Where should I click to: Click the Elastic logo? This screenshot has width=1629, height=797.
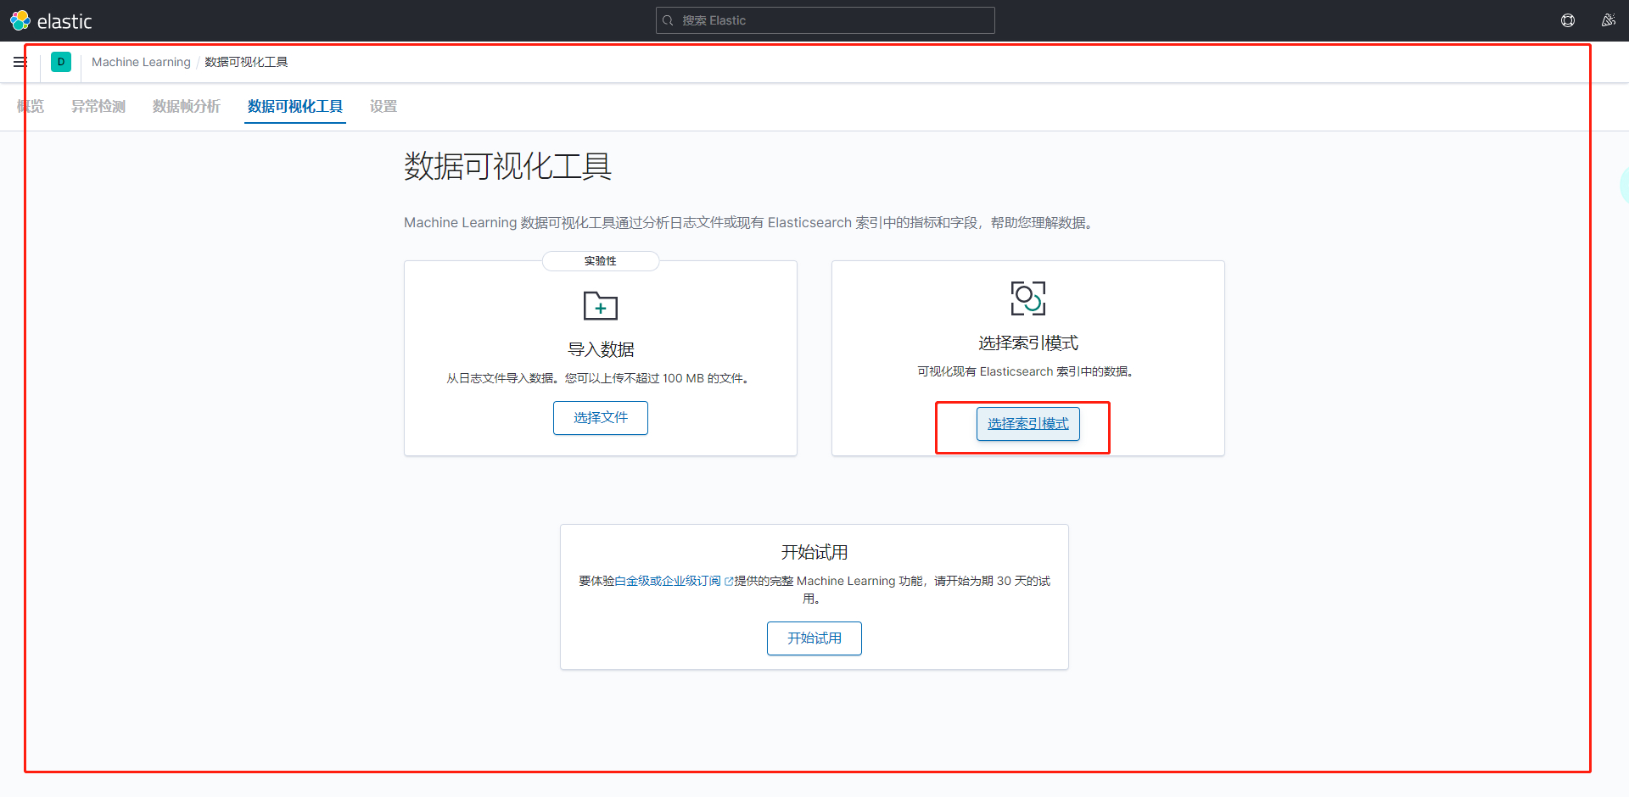point(51,20)
